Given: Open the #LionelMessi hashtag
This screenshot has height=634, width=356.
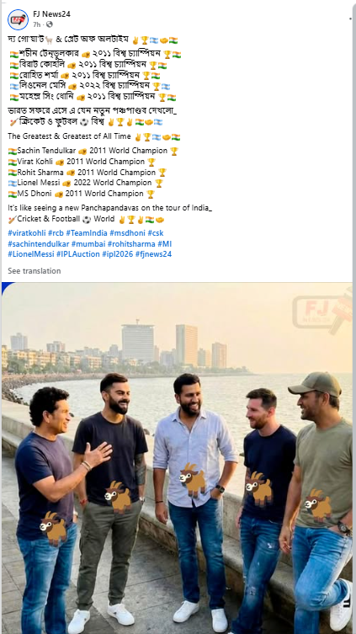Looking at the screenshot, I should [30, 254].
